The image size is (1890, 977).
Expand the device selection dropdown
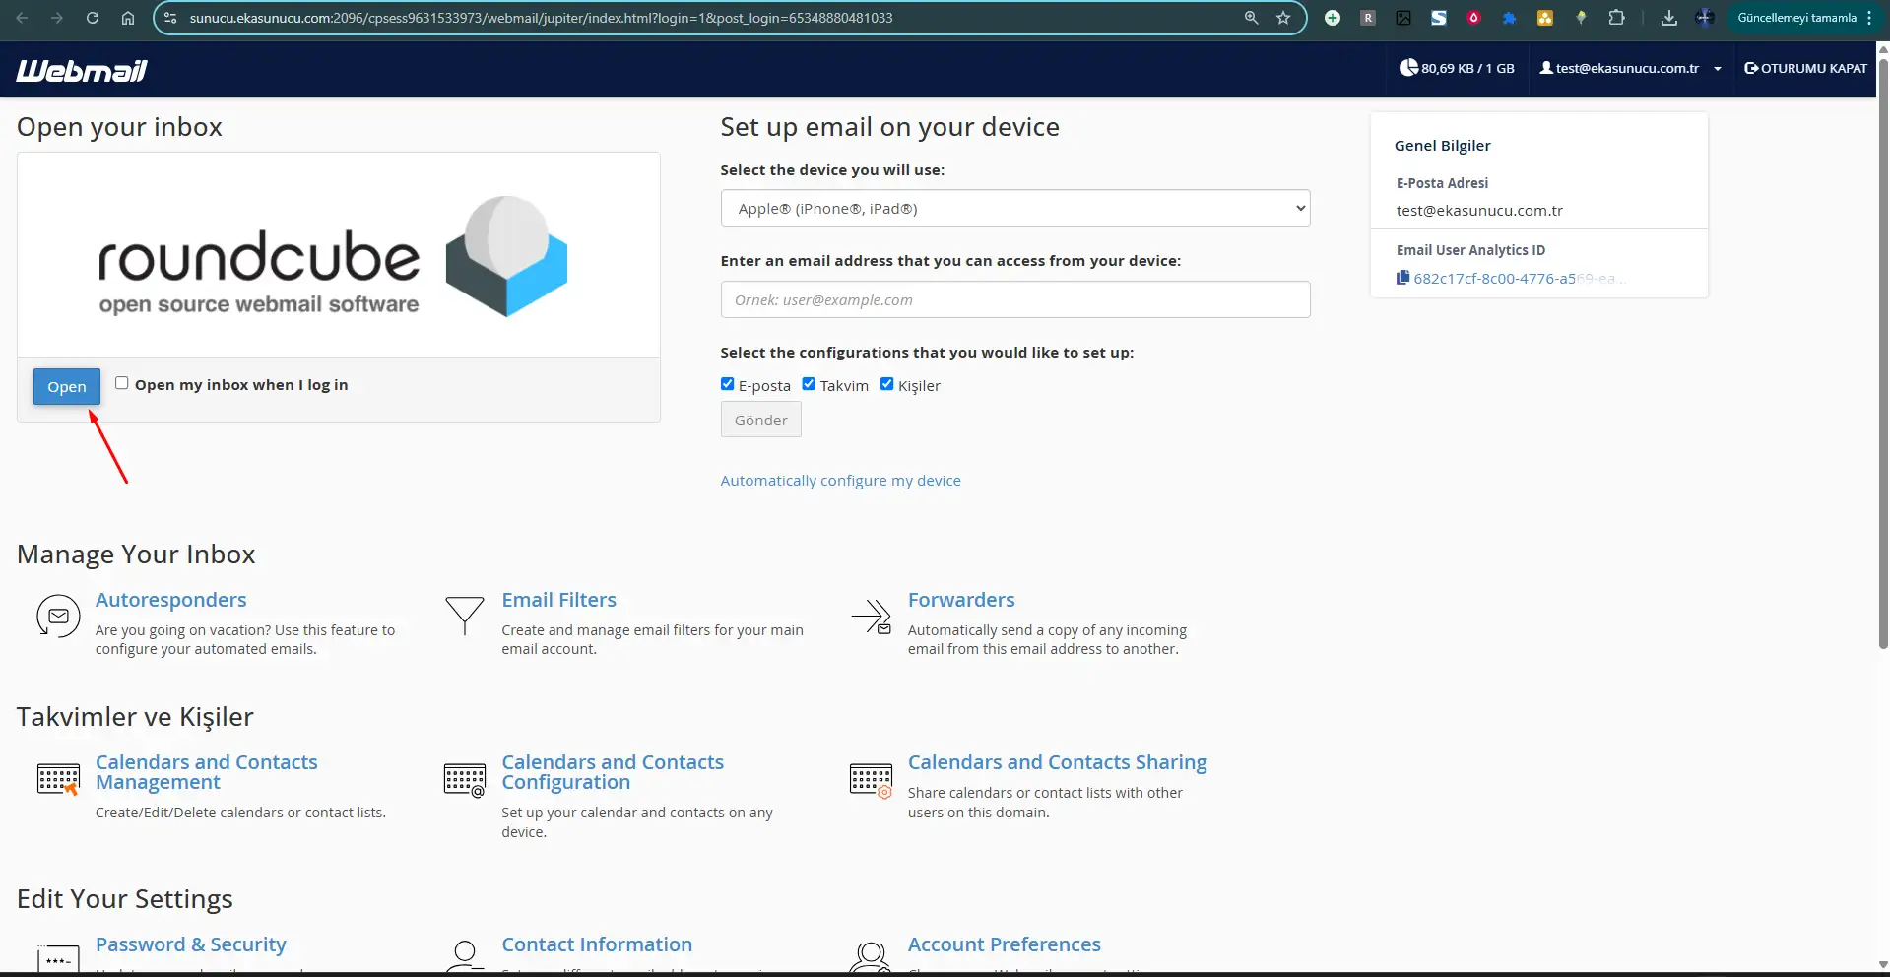[1015, 208]
